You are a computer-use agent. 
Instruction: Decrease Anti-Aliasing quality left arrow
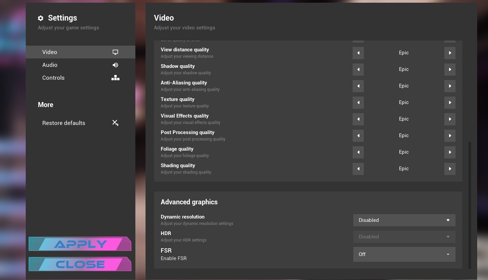pos(358,86)
